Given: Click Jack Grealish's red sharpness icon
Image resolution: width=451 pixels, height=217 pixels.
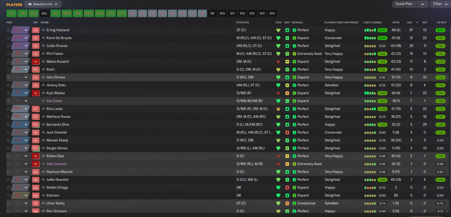Looking at the screenshot, I should tap(287, 133).
